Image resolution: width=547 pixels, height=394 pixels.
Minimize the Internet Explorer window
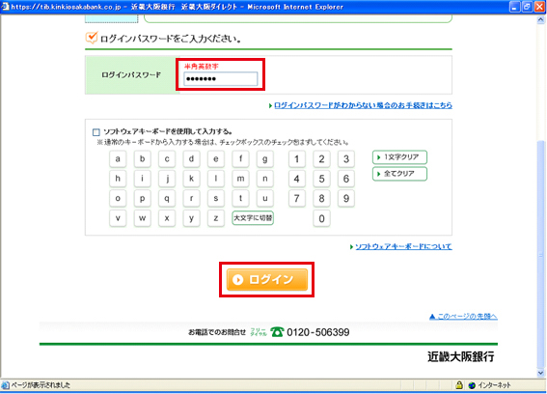pyautogui.click(x=515, y=7)
